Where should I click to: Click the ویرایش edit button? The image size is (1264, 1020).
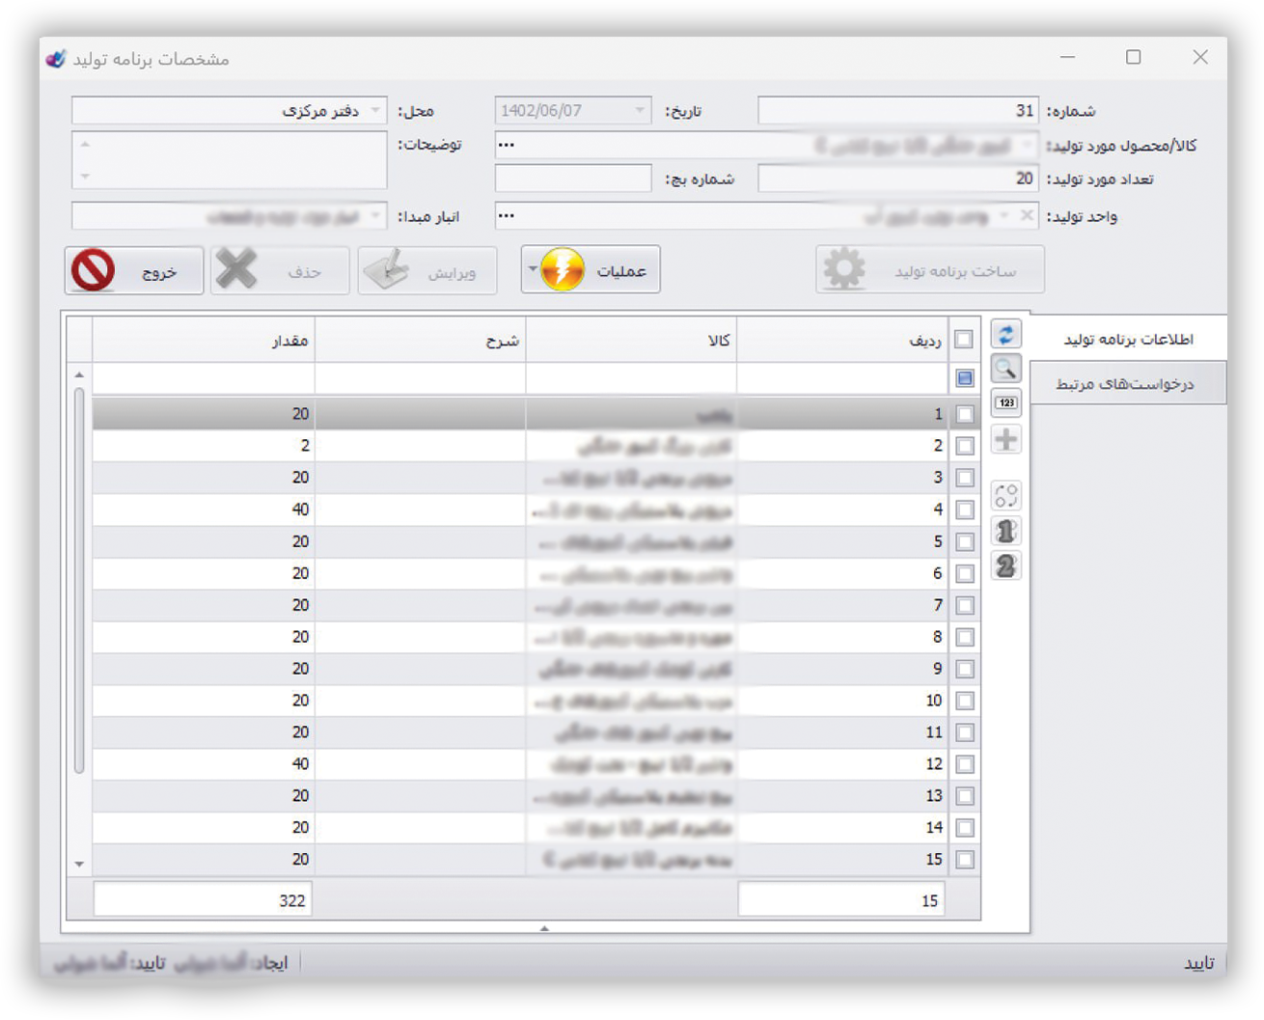tap(427, 270)
